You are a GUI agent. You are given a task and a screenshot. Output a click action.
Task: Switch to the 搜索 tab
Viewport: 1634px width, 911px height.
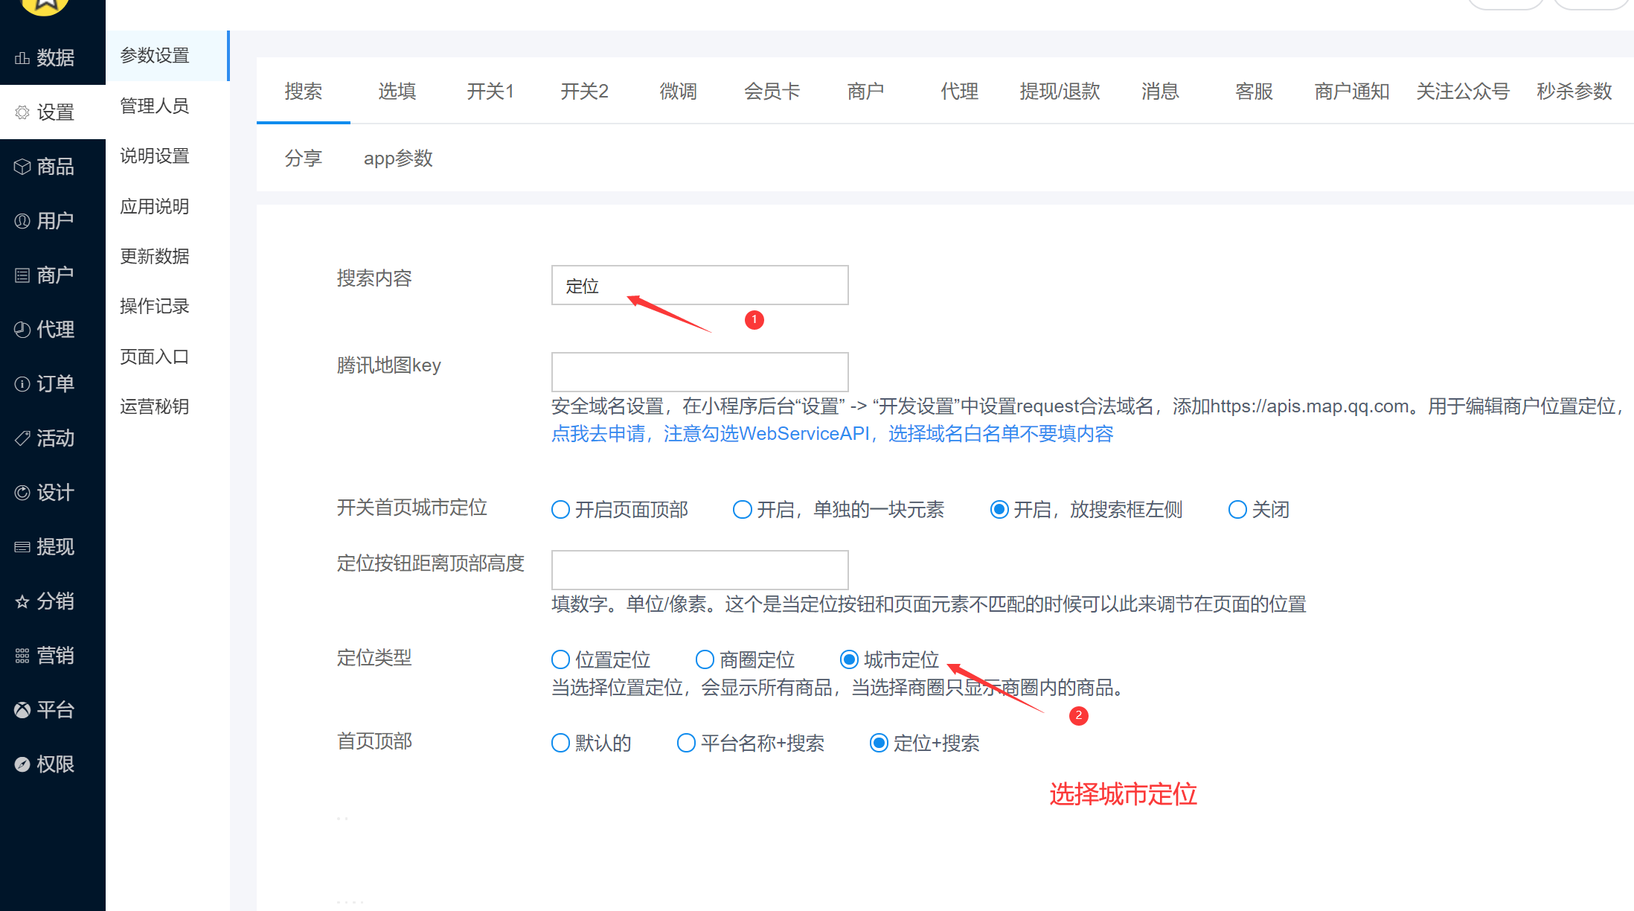point(304,92)
